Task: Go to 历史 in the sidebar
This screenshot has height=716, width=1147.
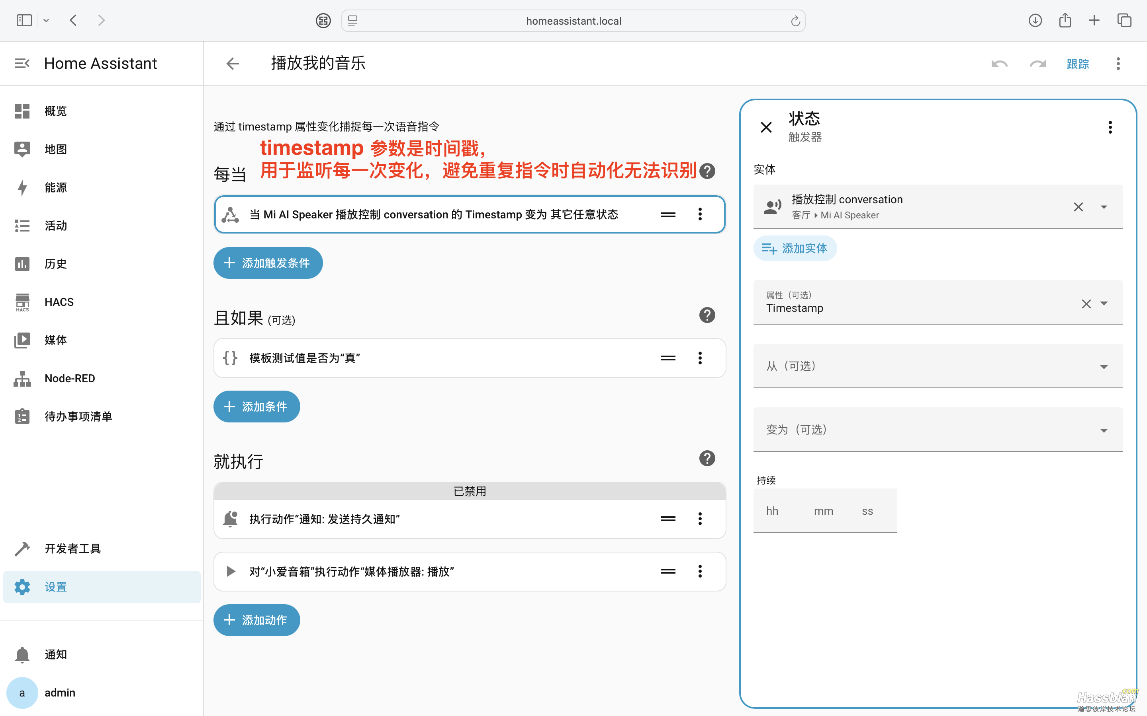Action: pos(55,264)
